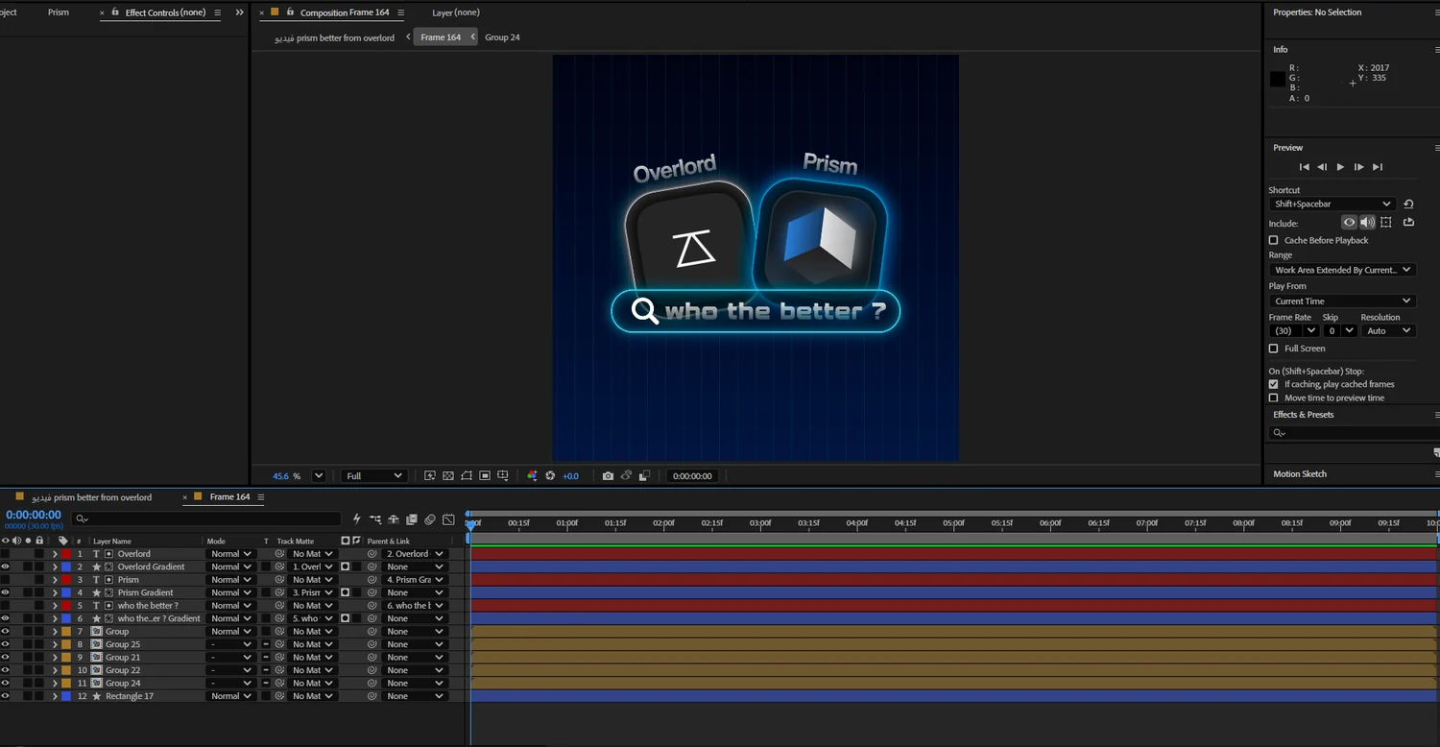This screenshot has height=747, width=1440.
Task: Show hidden panel tabs with double-arrow button
Action: (x=239, y=12)
